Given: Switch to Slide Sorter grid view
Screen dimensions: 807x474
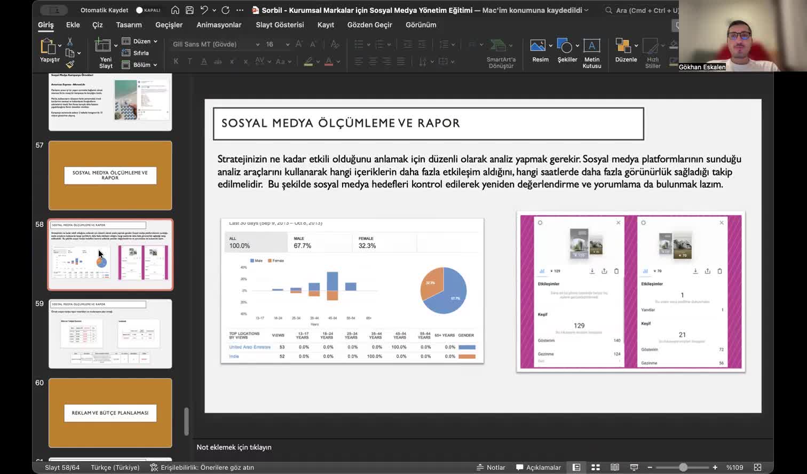Looking at the screenshot, I should click(x=596, y=467).
